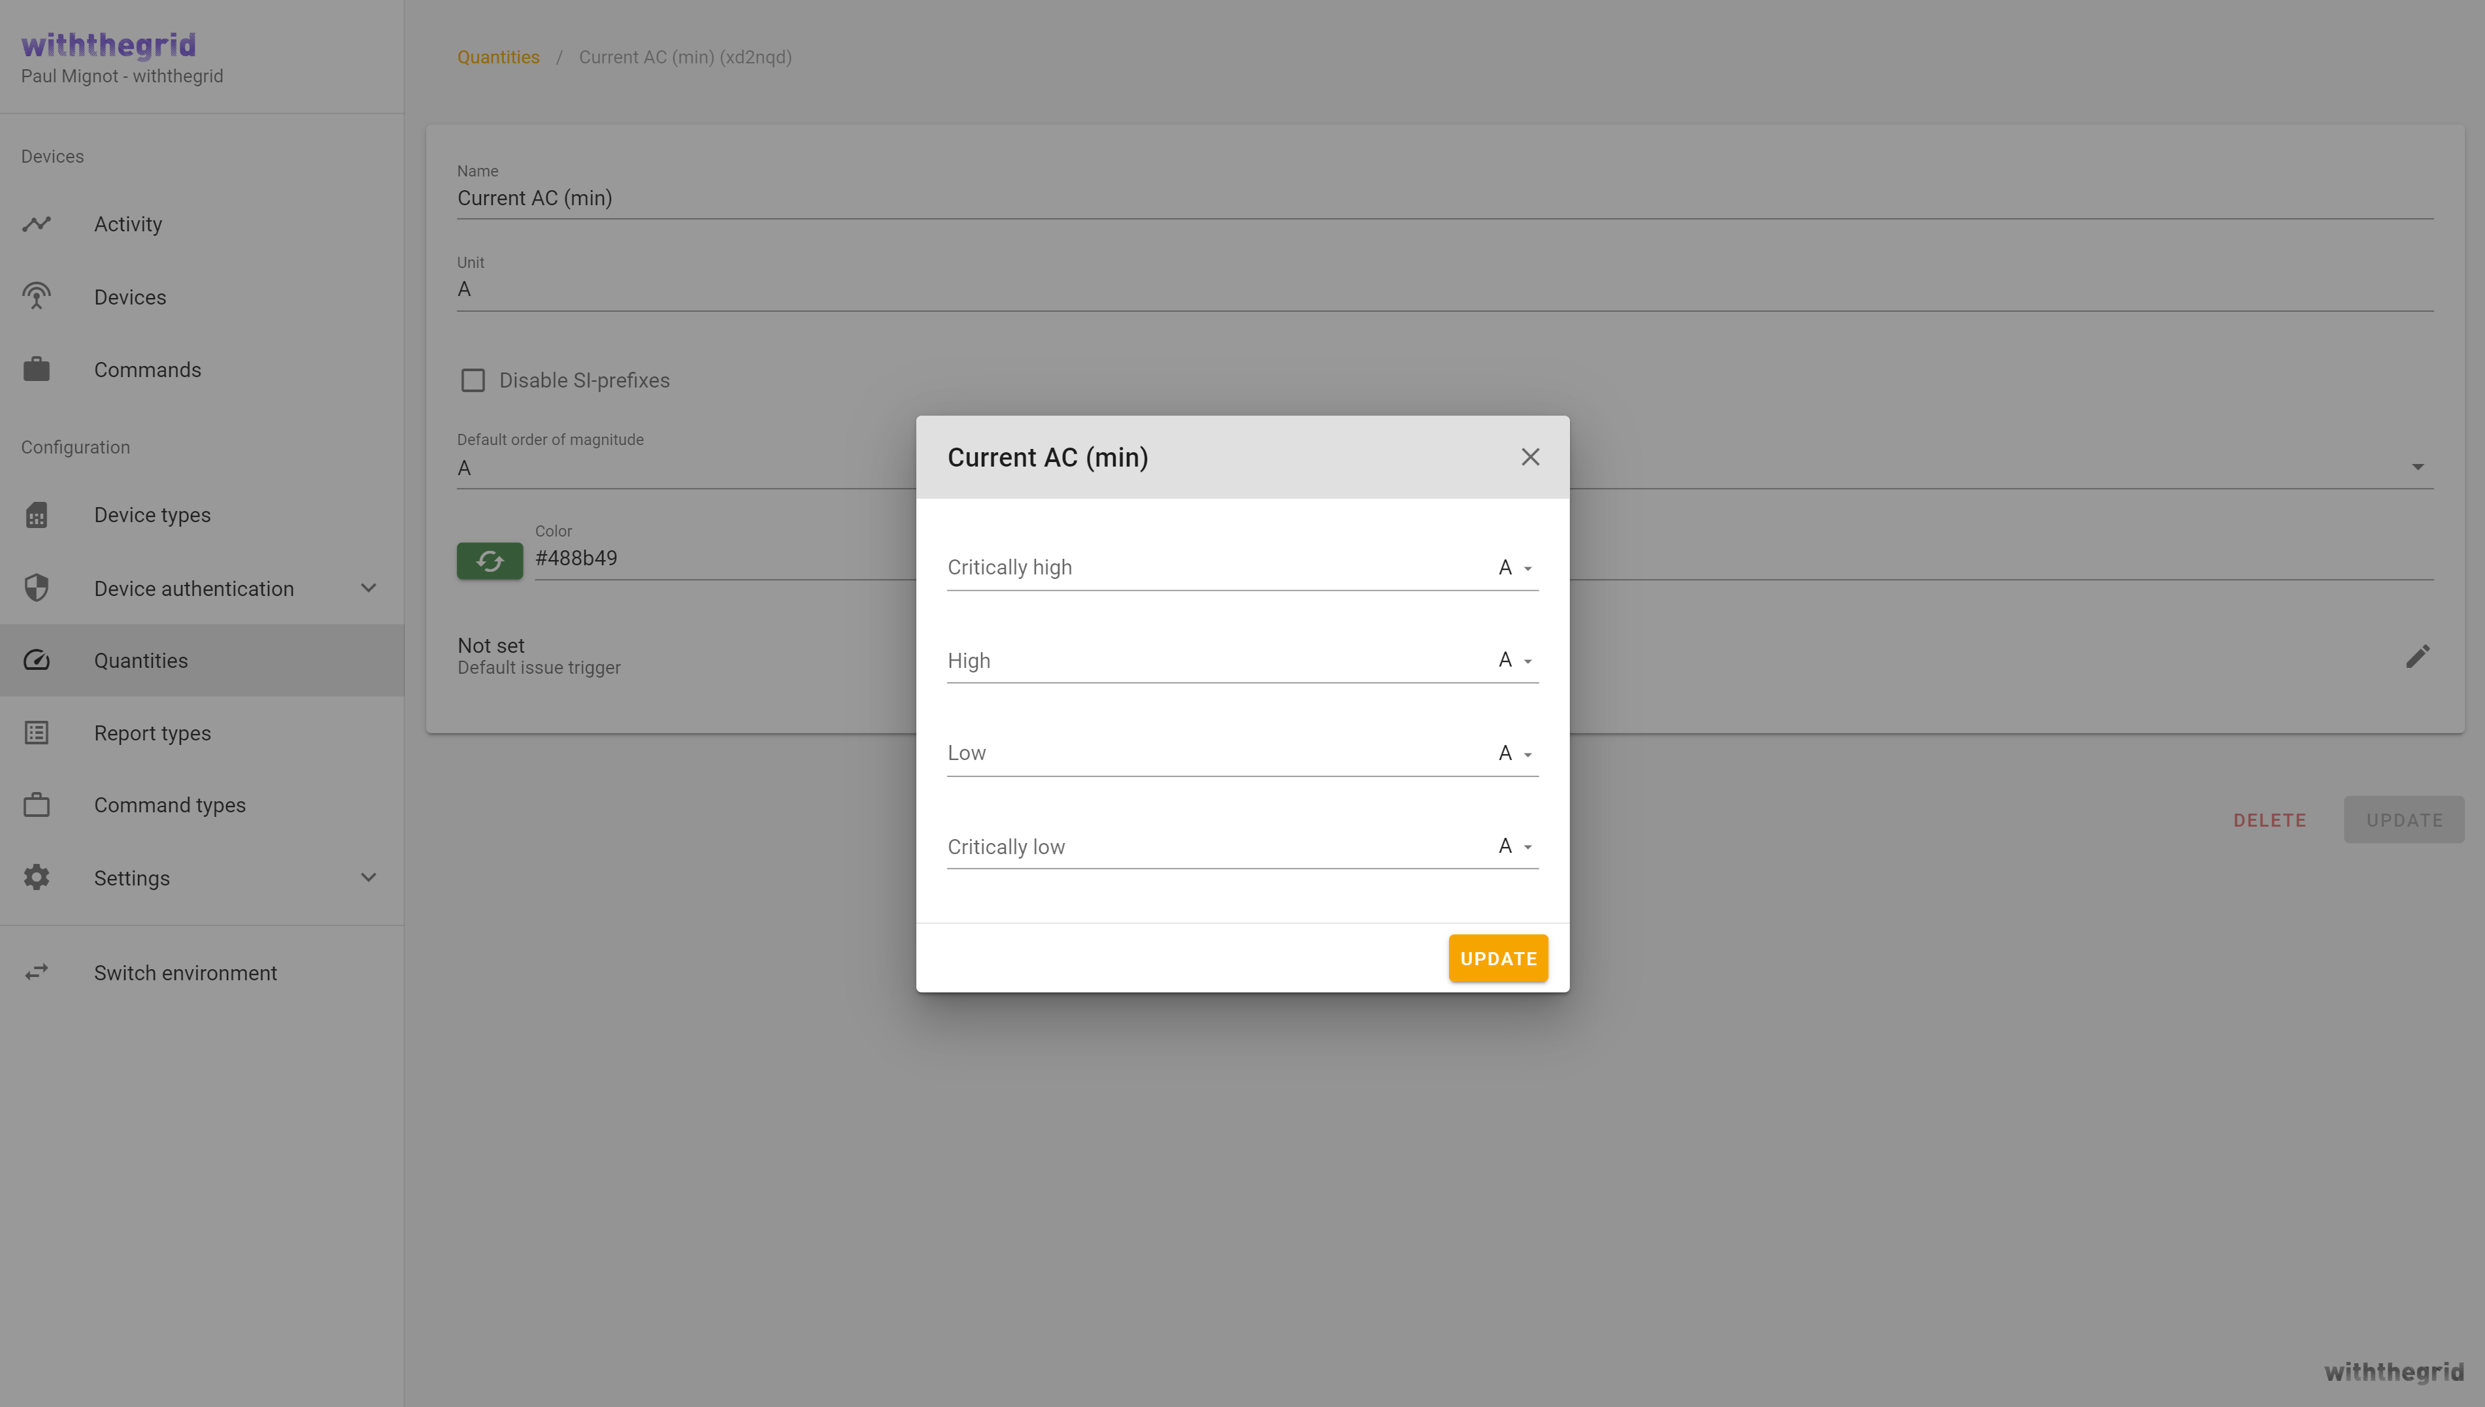The image size is (2485, 1407).
Task: Click the Activity chart icon in sidebar
Action: click(37, 224)
